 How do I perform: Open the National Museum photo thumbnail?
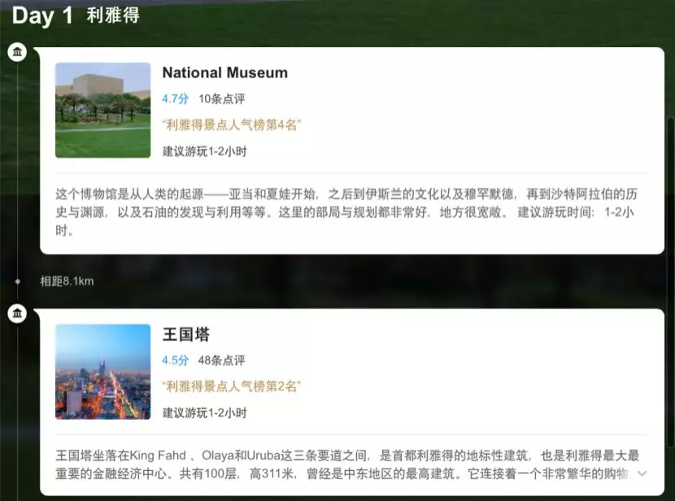[103, 111]
